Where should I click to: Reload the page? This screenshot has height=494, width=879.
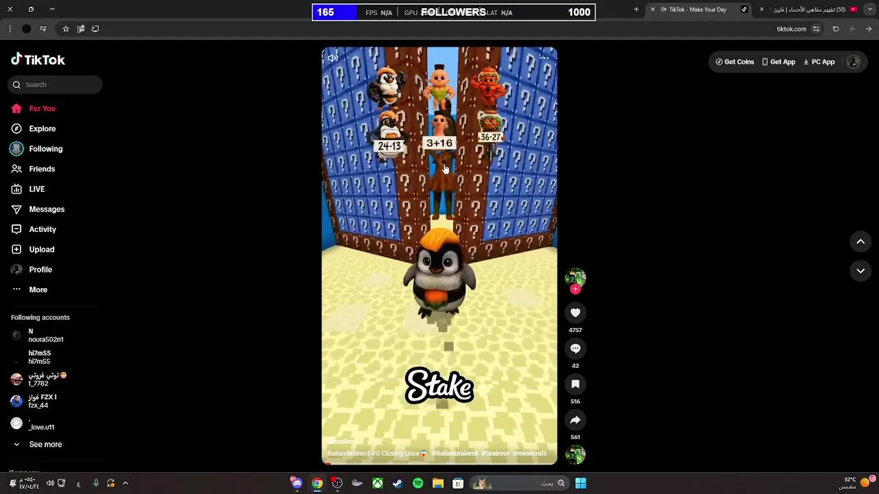[x=836, y=29]
